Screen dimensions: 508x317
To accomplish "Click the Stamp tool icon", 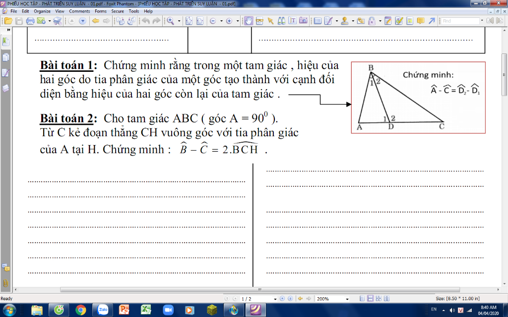I will (345, 21).
